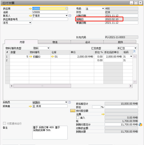Follow item link arrow beside 扫描仪
Screen dimensions: 144x145
31,56
